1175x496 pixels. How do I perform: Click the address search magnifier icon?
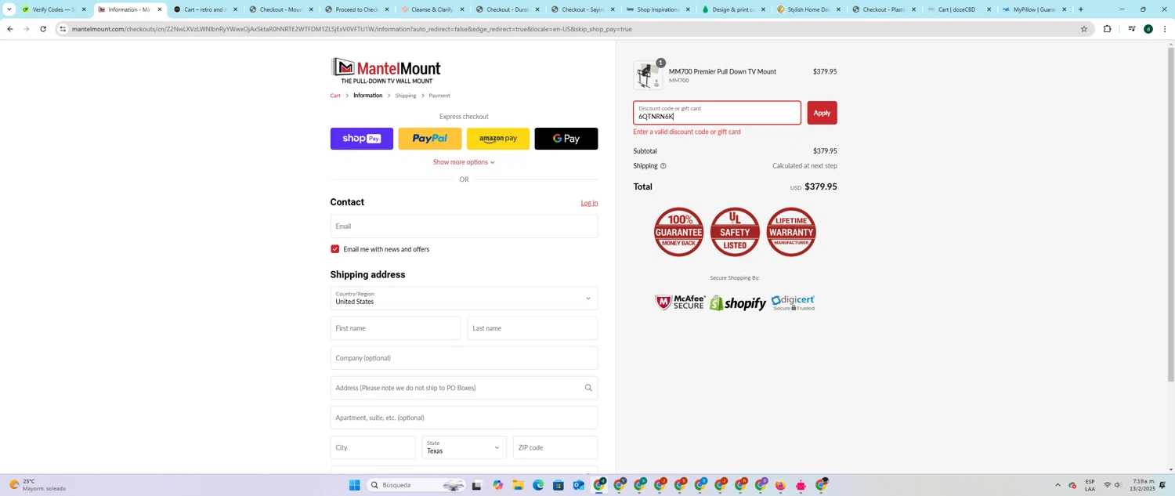coord(588,388)
